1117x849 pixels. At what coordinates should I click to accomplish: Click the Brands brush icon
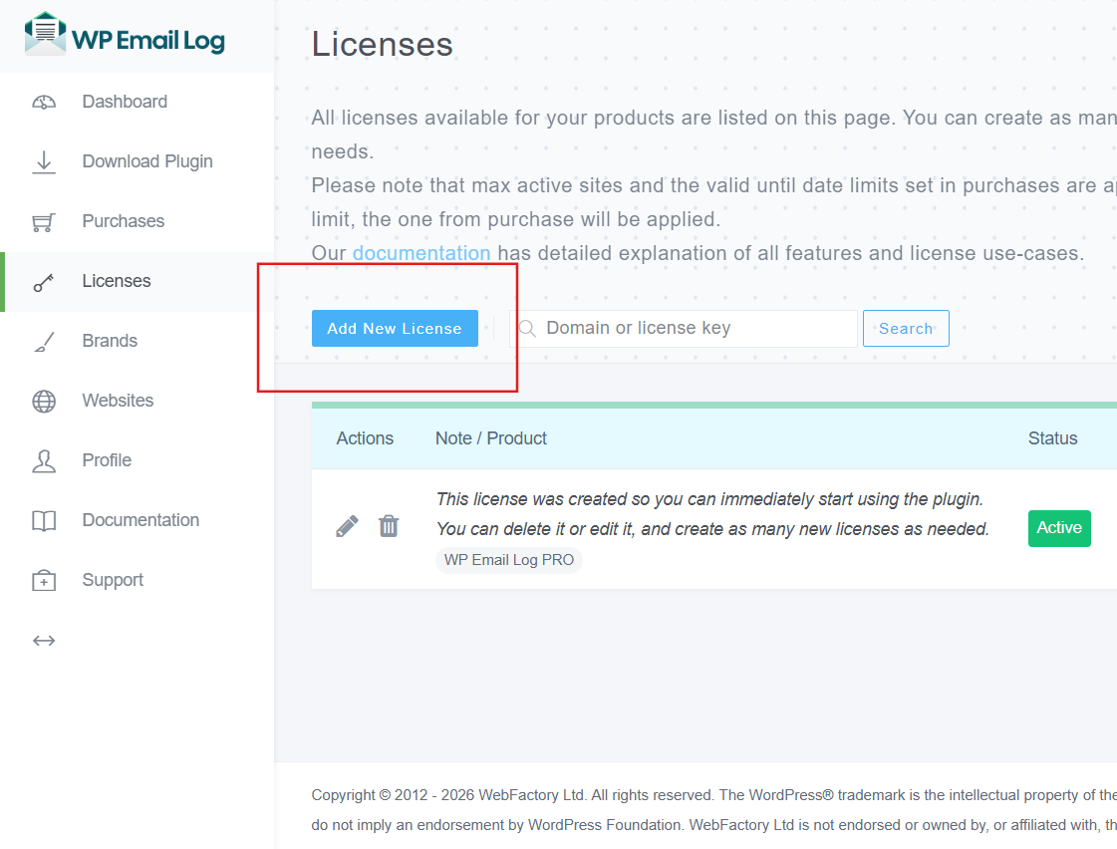coord(44,341)
